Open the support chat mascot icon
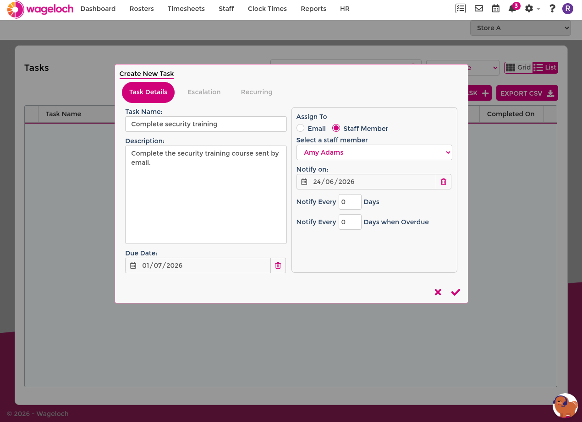Image resolution: width=582 pixels, height=422 pixels. coord(565,406)
